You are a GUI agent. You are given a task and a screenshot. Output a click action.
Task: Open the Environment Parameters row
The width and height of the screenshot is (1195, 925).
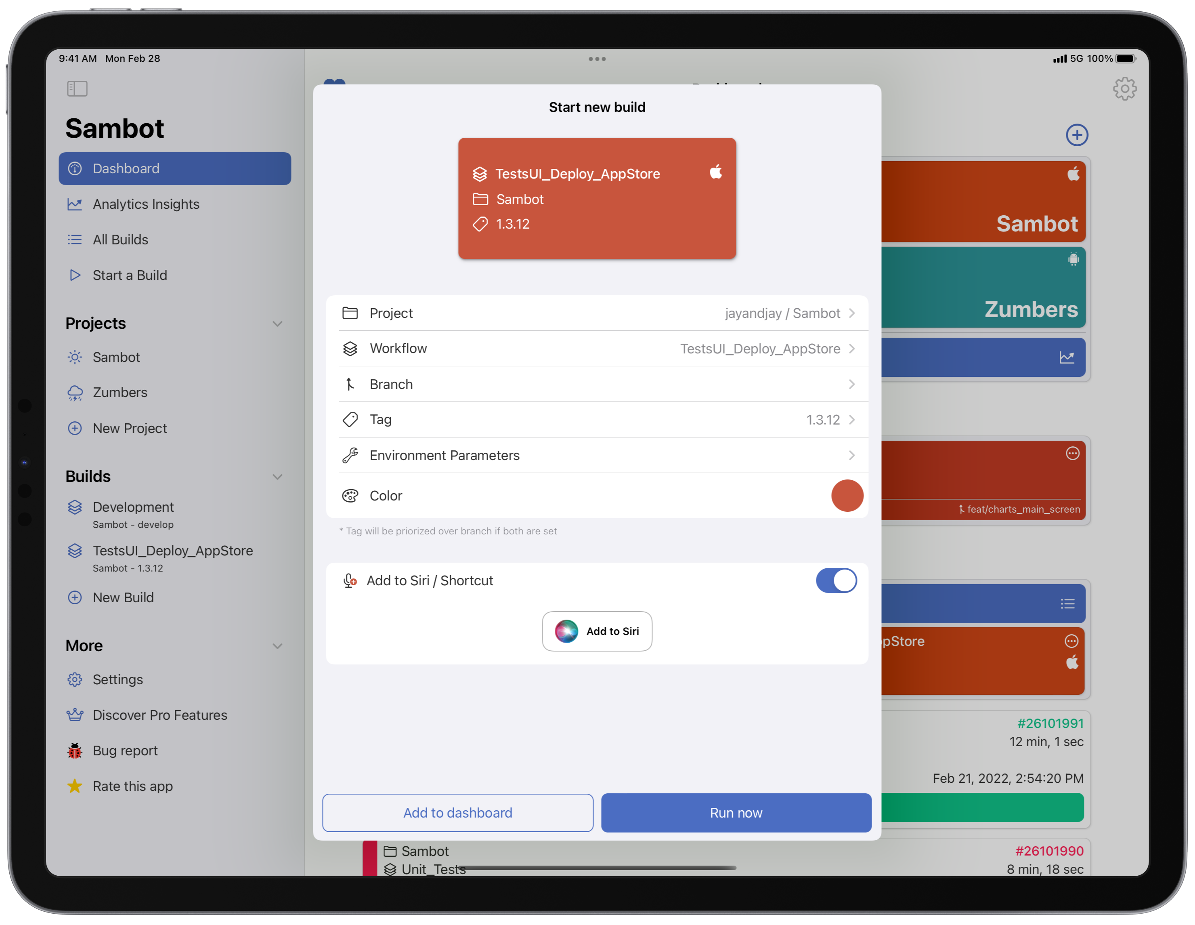click(597, 455)
